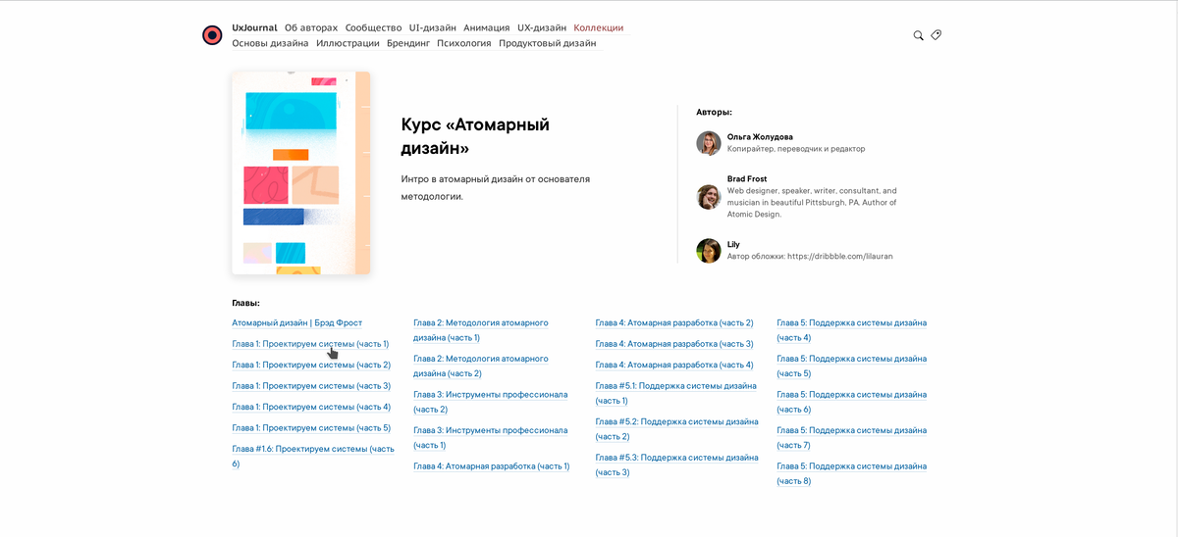This screenshot has width=1178, height=537.
Task: Open Глава 4: Атомарная разработка (часть 1)
Action: point(491,466)
